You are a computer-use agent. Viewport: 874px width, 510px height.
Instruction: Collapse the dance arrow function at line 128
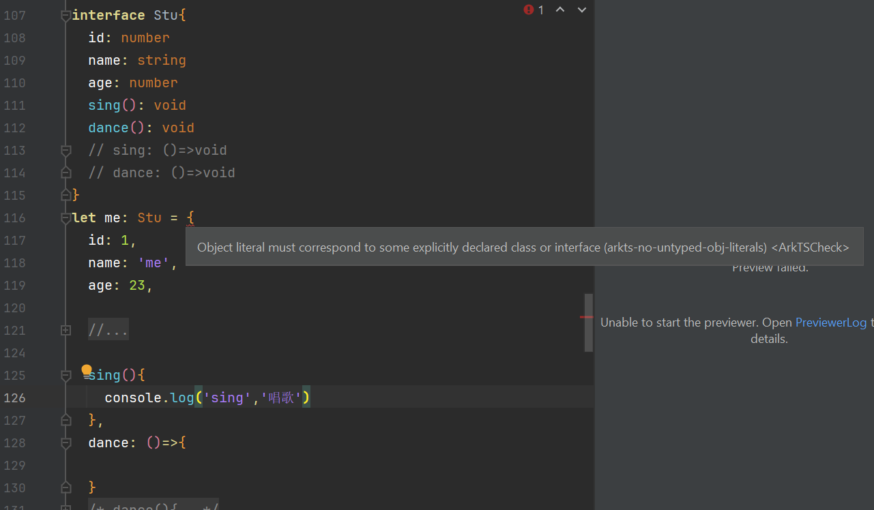click(x=65, y=442)
